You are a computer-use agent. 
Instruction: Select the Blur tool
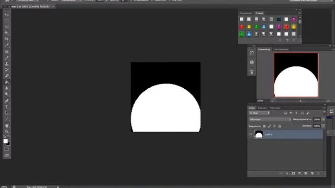pos(7,88)
